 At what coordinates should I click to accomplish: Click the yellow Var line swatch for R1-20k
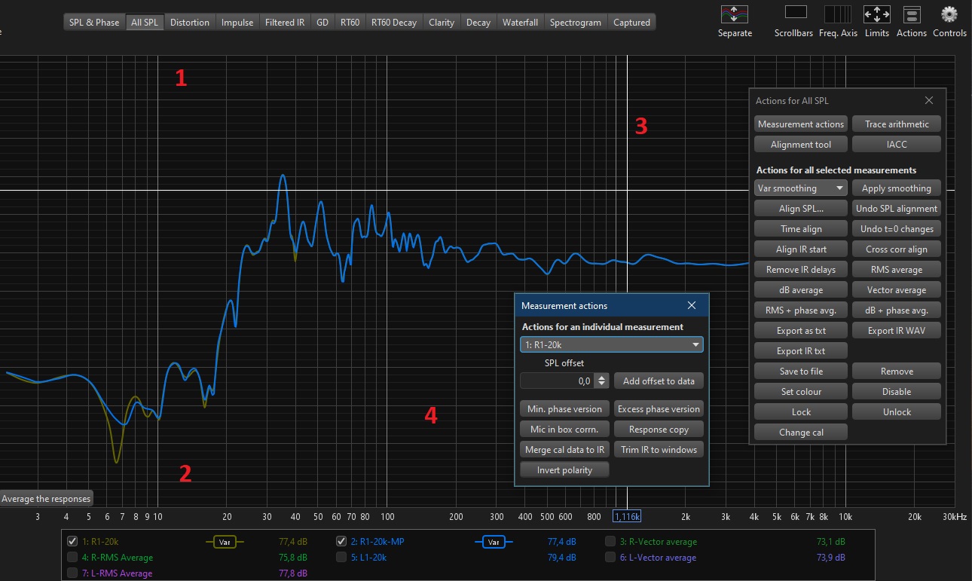[x=225, y=541]
